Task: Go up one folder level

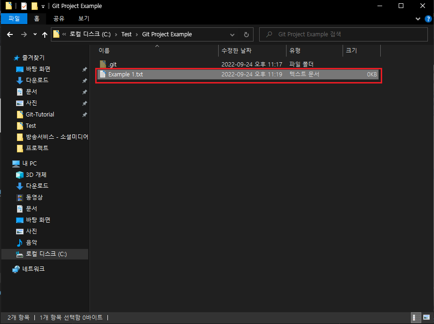Action: 45,34
